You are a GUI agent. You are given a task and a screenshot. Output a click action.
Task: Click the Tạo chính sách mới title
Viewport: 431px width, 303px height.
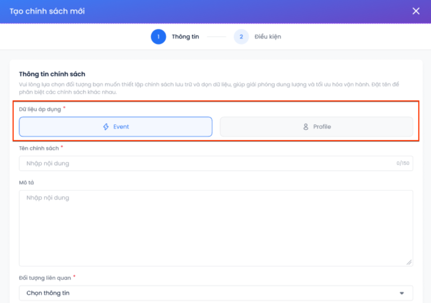(x=47, y=11)
